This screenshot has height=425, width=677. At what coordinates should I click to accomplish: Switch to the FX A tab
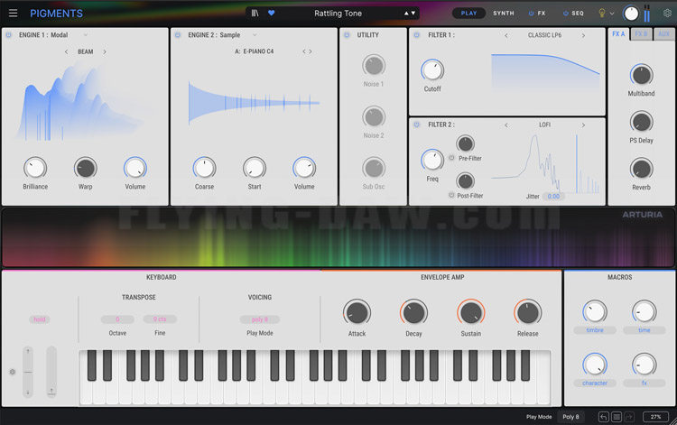coord(618,33)
